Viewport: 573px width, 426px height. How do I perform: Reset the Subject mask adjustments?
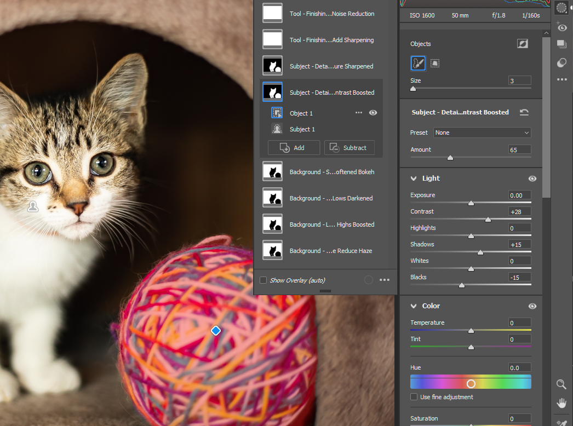[524, 112]
